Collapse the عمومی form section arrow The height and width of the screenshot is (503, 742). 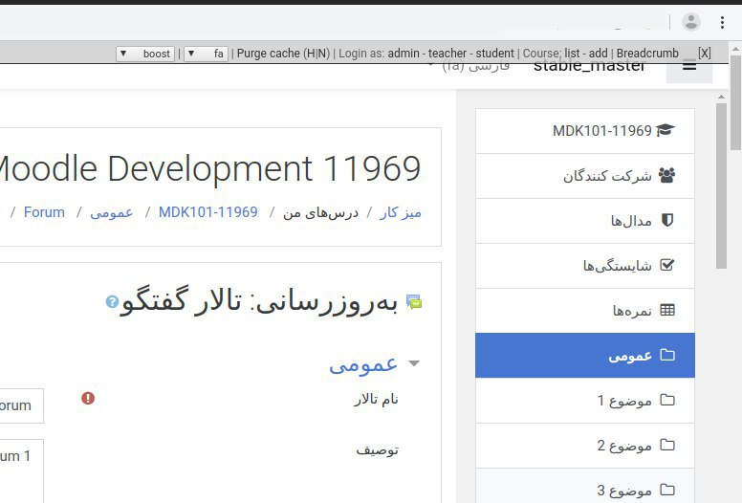414,363
